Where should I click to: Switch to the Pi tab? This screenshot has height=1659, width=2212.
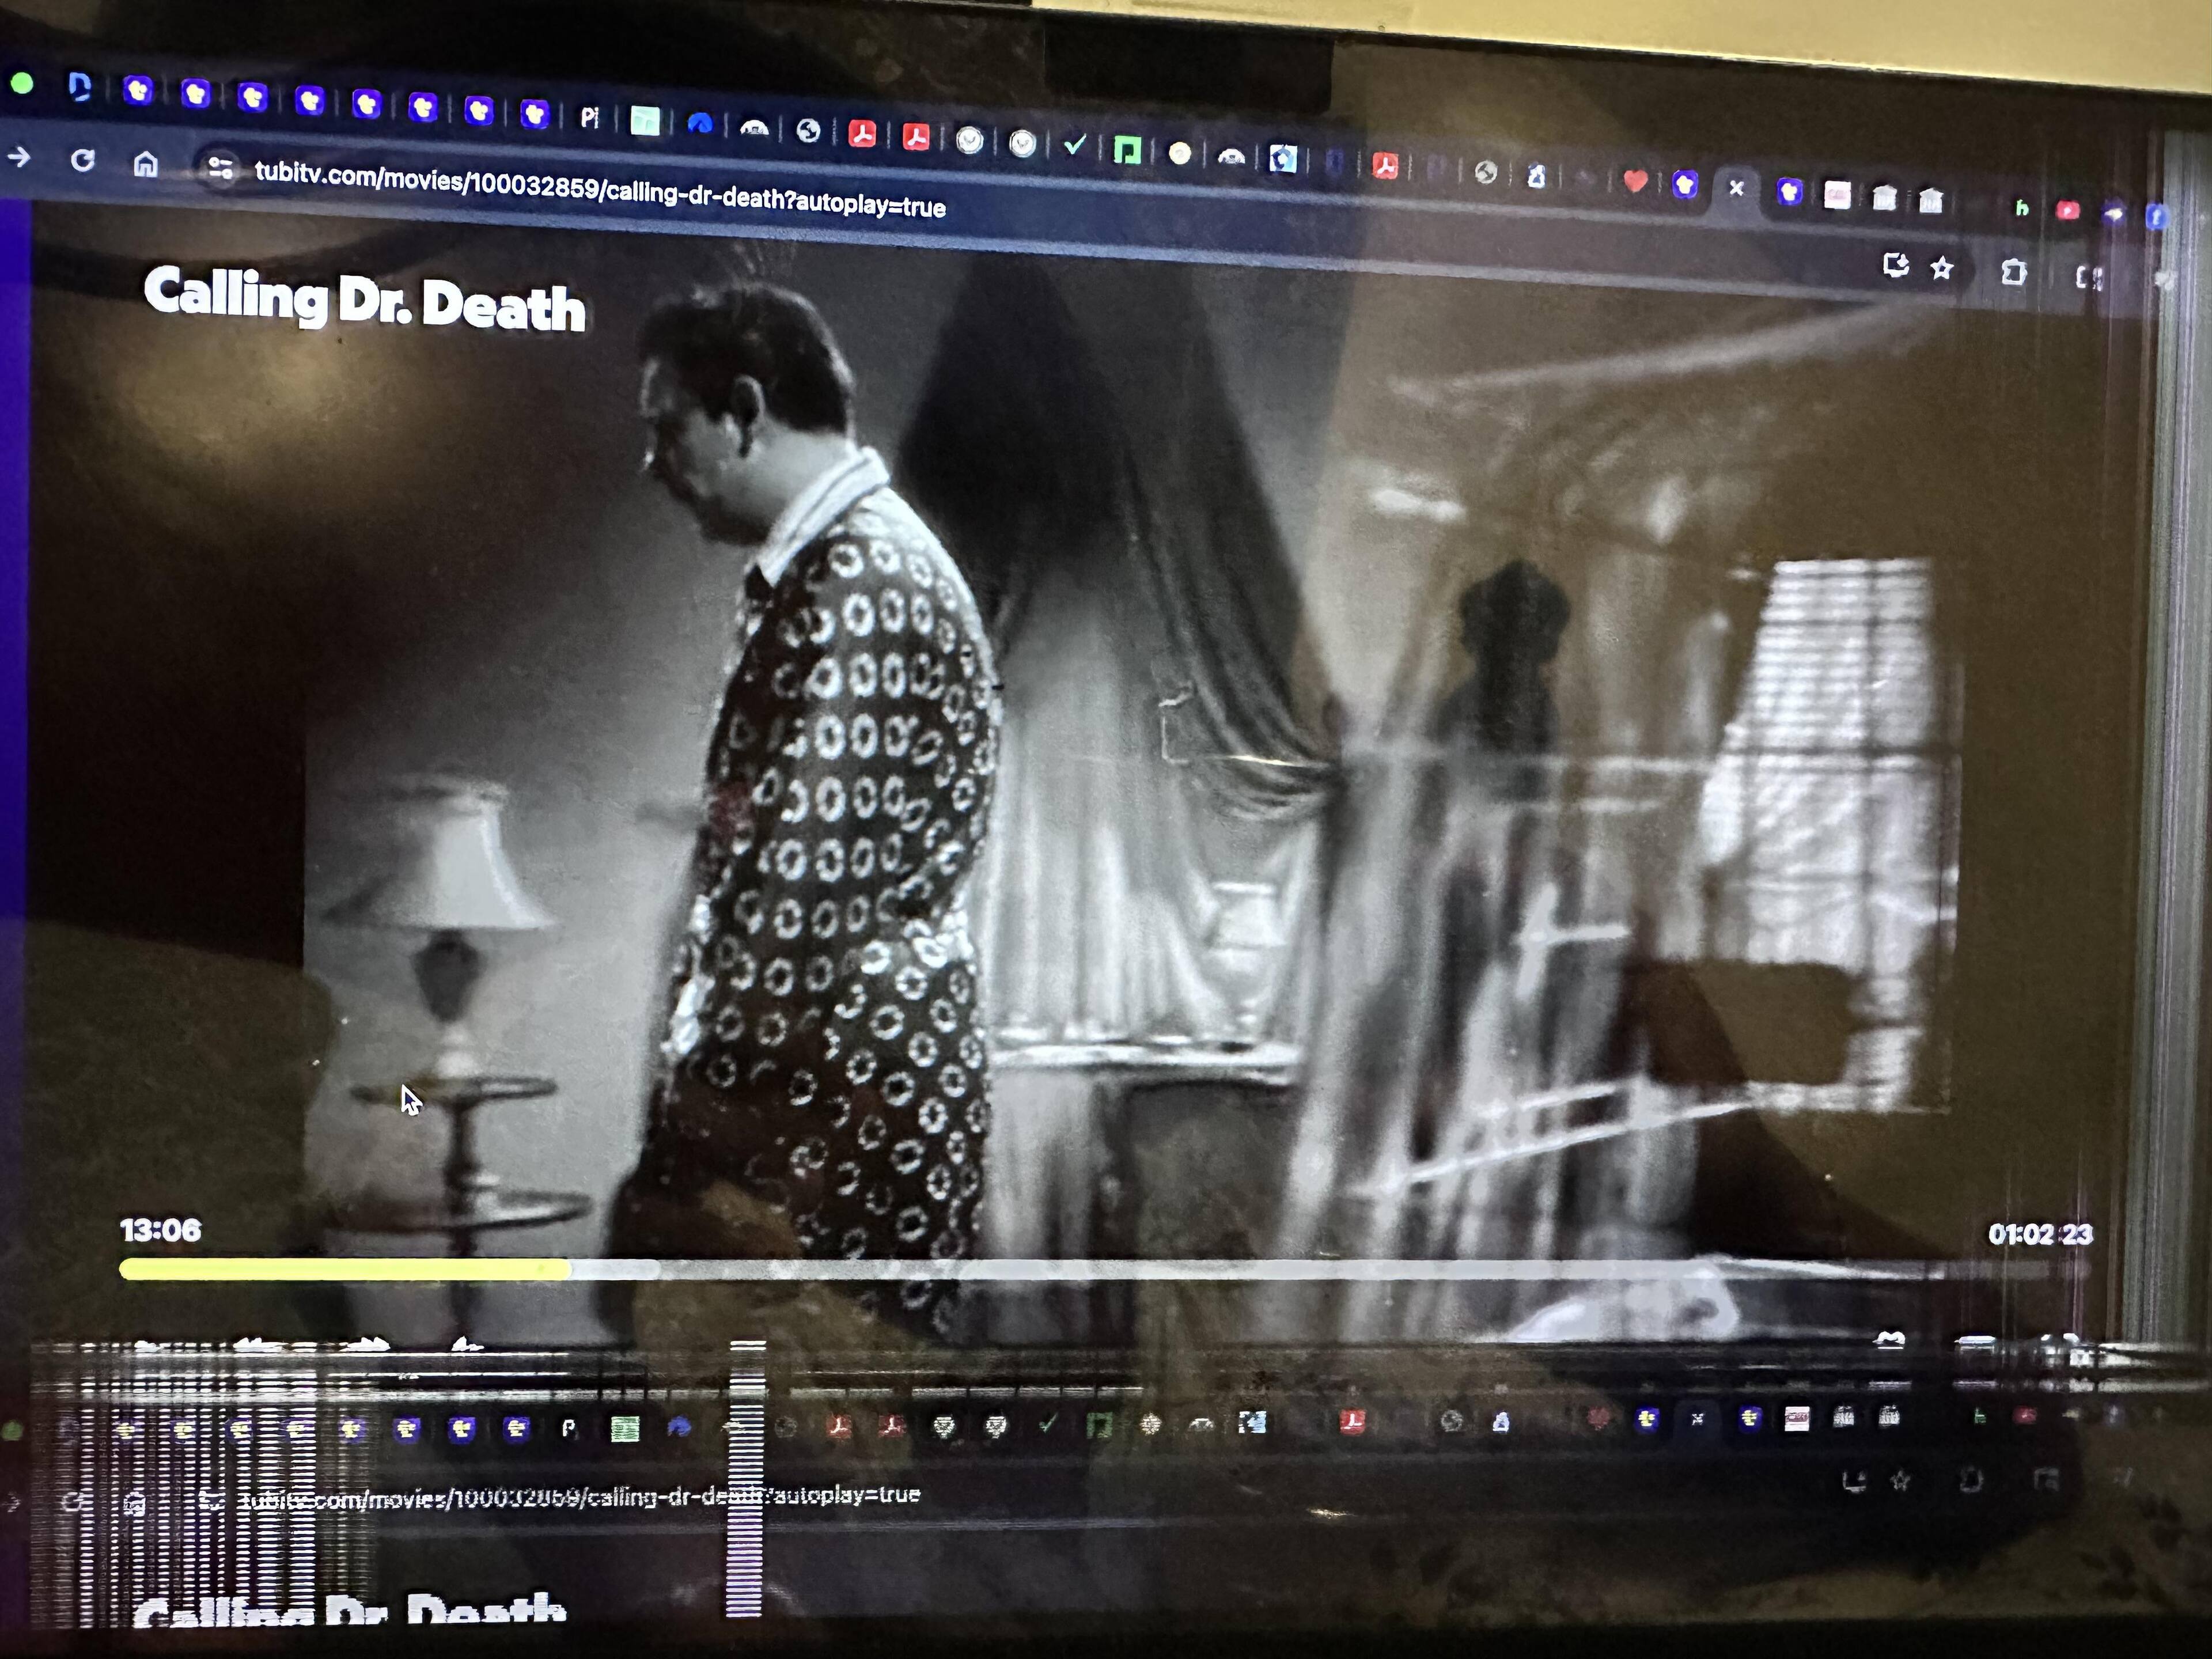(x=590, y=118)
